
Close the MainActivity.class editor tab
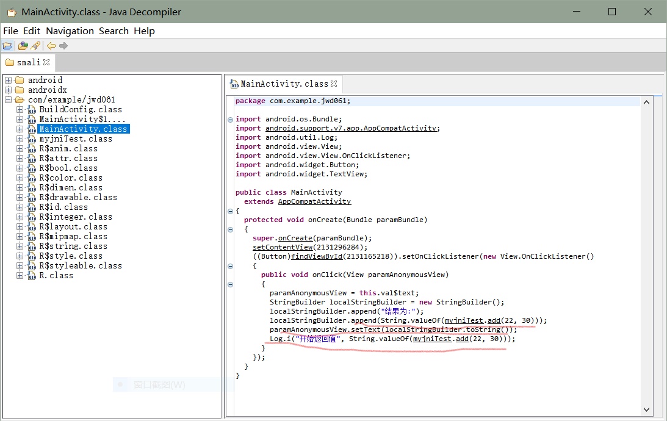coord(334,84)
